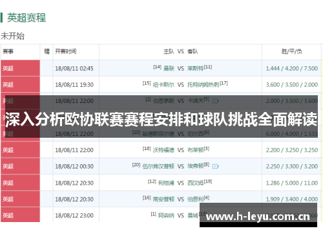Open home team 南安普顿
Viewport: 323px width, 233px height.
pyautogui.click(x=163, y=200)
